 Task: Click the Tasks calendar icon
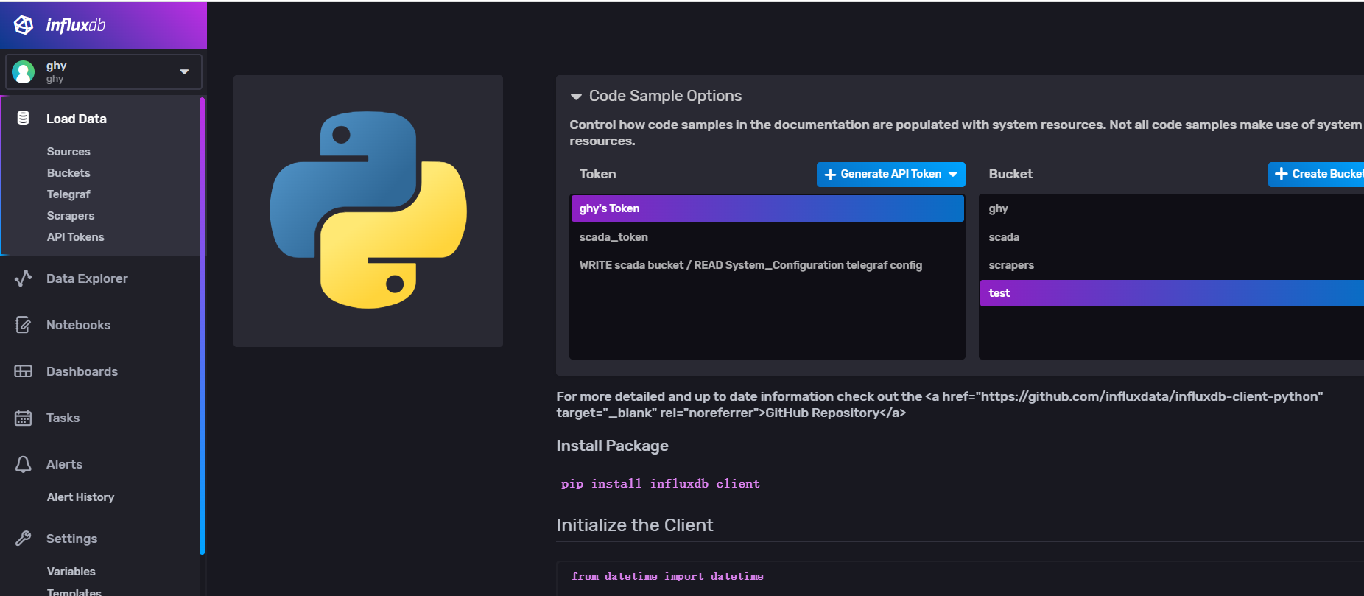point(24,418)
